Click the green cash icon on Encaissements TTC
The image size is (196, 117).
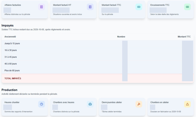[x=187, y=7]
